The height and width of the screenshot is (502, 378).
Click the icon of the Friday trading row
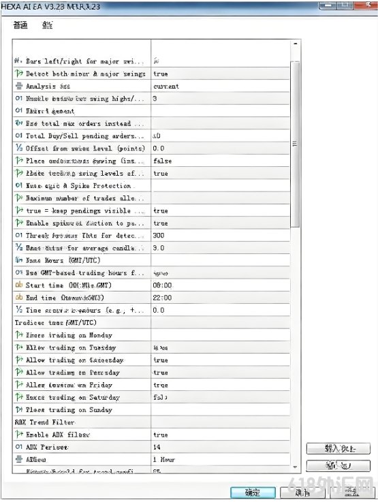click(19, 385)
